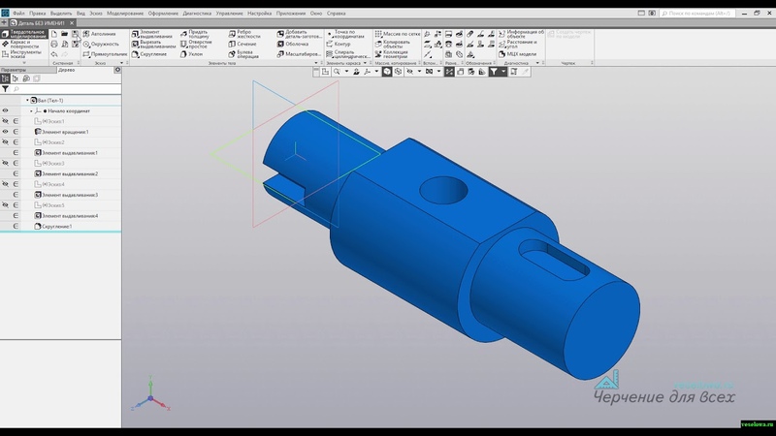This screenshot has height=436, width=776.
Task: Select the Окружность circle tool
Action: tap(101, 44)
